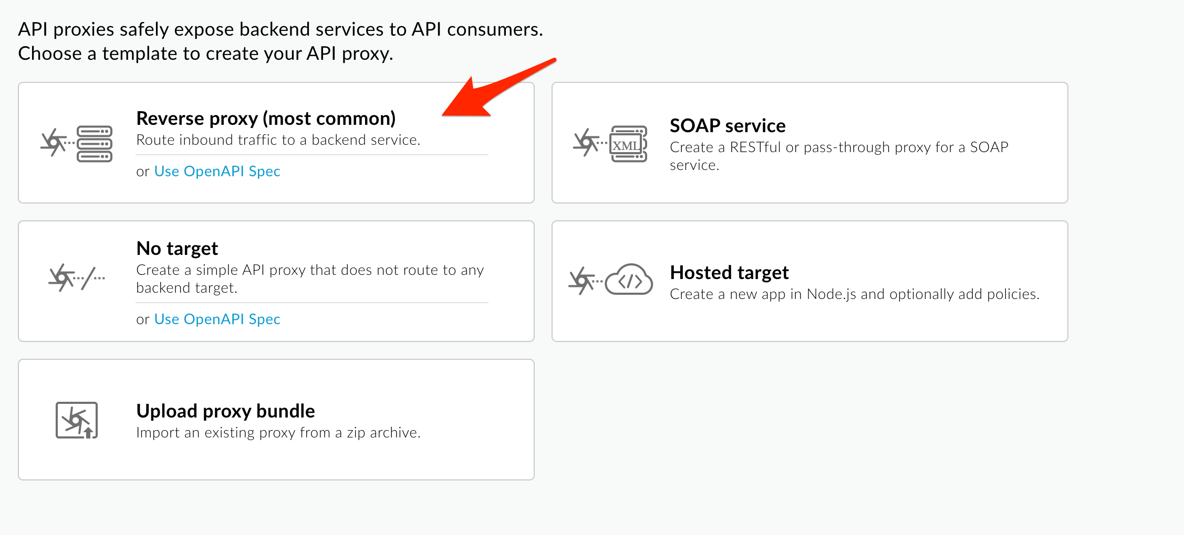Click "Create a simple API proxy" description text
The width and height of the screenshot is (1184, 535).
310,279
